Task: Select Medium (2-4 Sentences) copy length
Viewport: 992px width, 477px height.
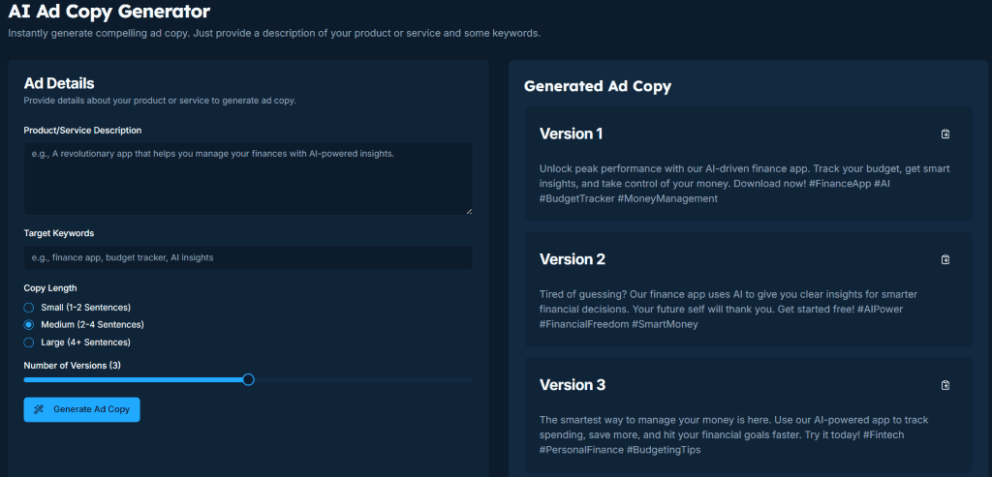Action: pos(29,324)
